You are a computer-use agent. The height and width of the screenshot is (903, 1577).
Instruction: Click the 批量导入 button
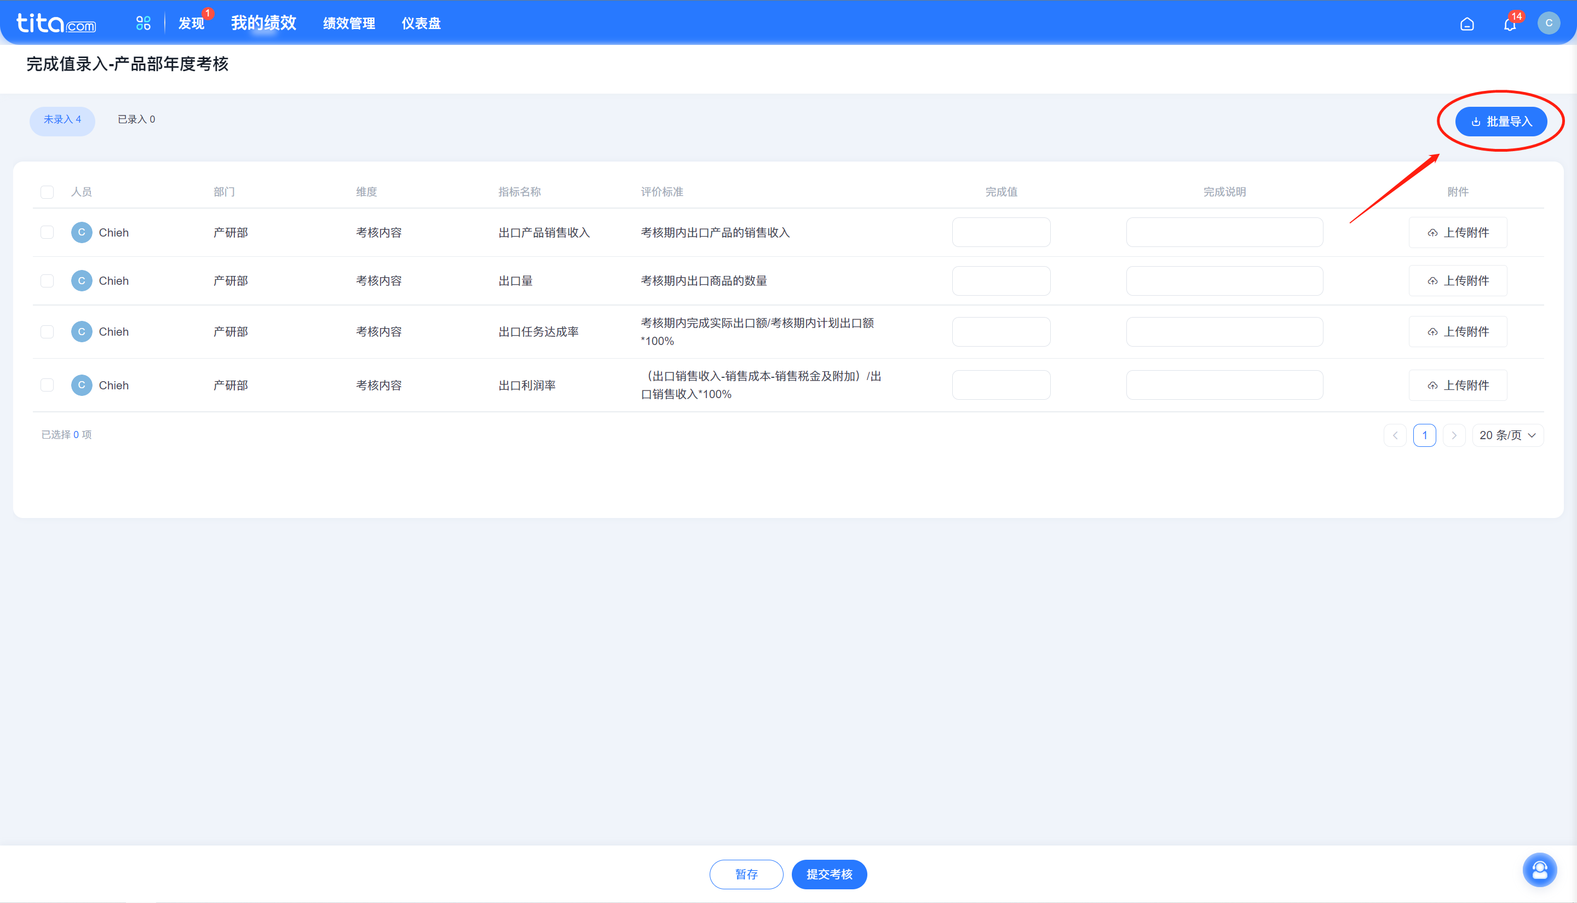(x=1501, y=122)
